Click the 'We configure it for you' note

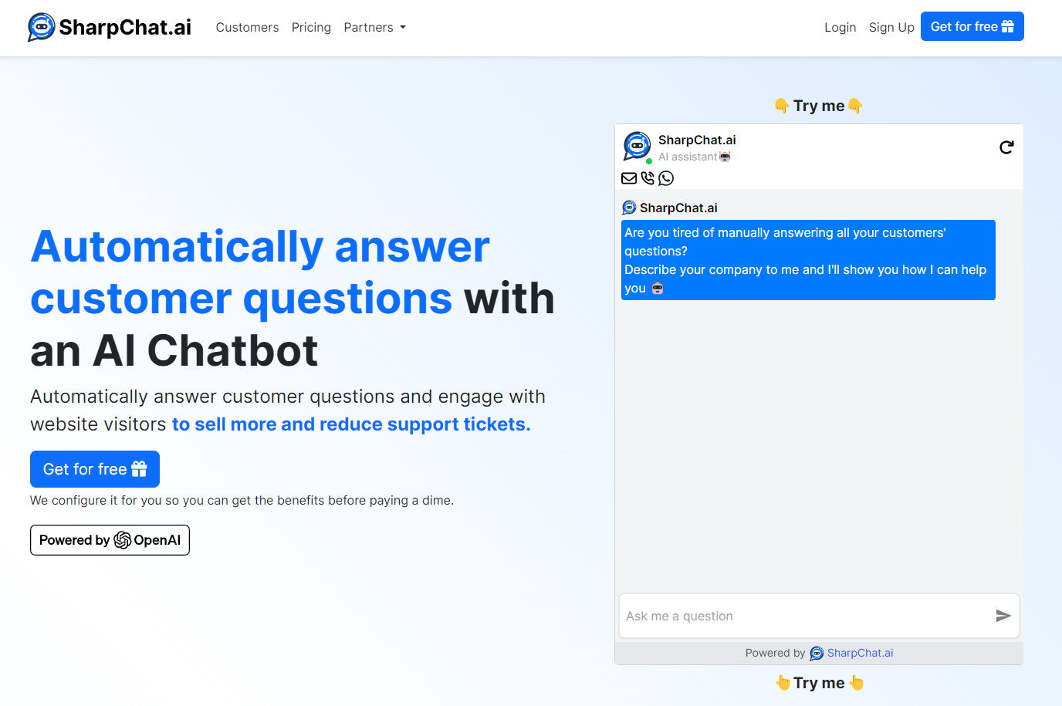[242, 500]
